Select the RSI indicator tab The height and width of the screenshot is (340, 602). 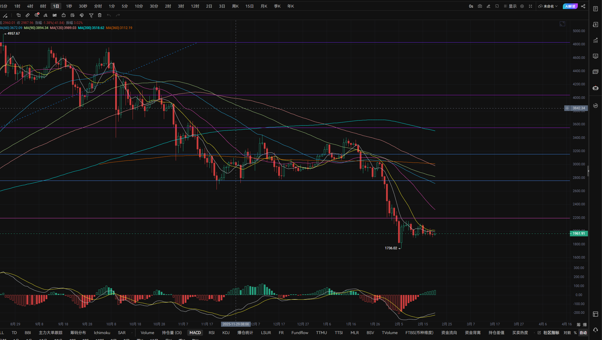click(211, 333)
